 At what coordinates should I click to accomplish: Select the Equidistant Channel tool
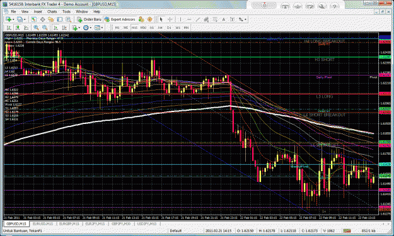click(x=206, y=20)
